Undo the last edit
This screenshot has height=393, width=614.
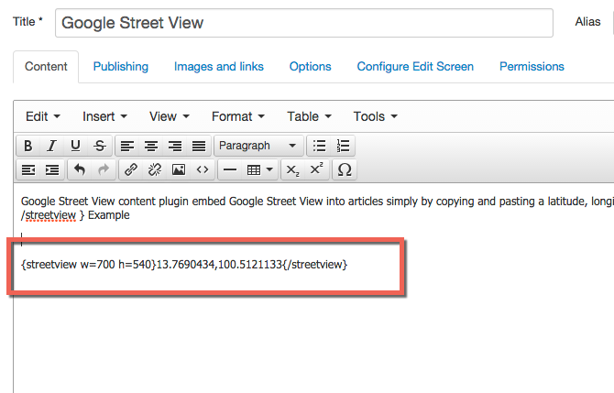pyautogui.click(x=80, y=169)
